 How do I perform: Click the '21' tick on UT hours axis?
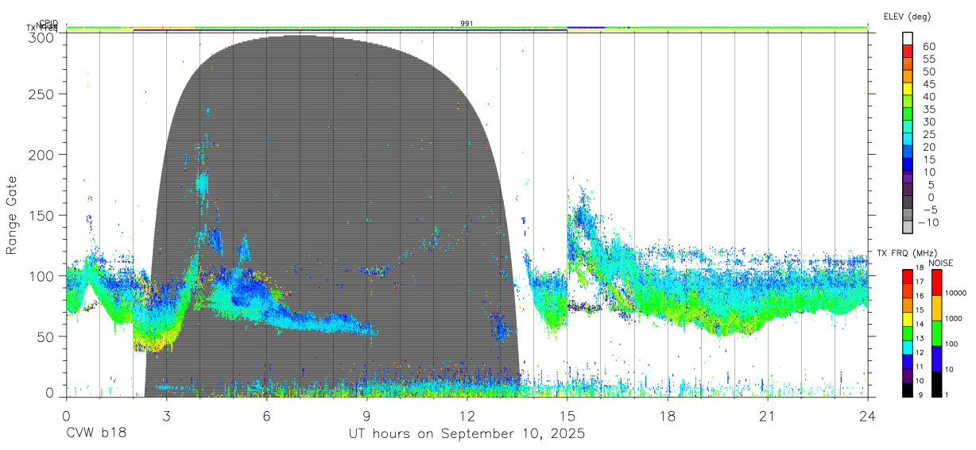point(768,416)
